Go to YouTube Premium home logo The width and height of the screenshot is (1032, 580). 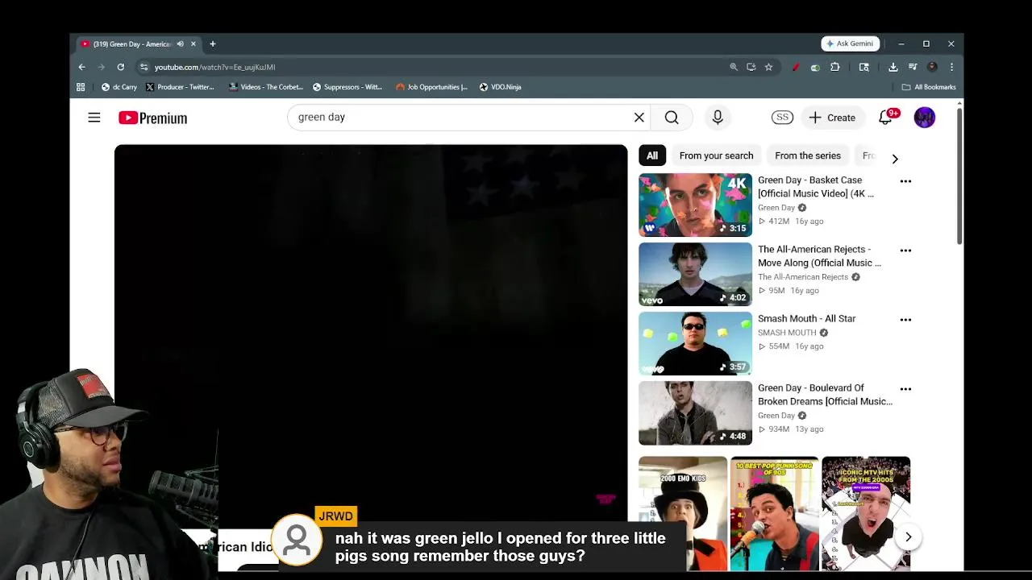(x=152, y=118)
